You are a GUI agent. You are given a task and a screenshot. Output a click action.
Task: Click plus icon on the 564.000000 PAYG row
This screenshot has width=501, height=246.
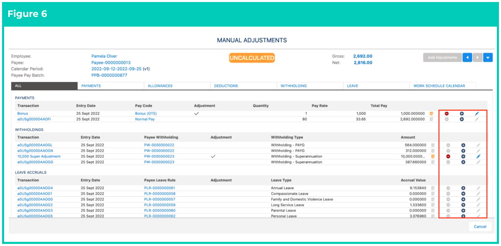point(463,145)
